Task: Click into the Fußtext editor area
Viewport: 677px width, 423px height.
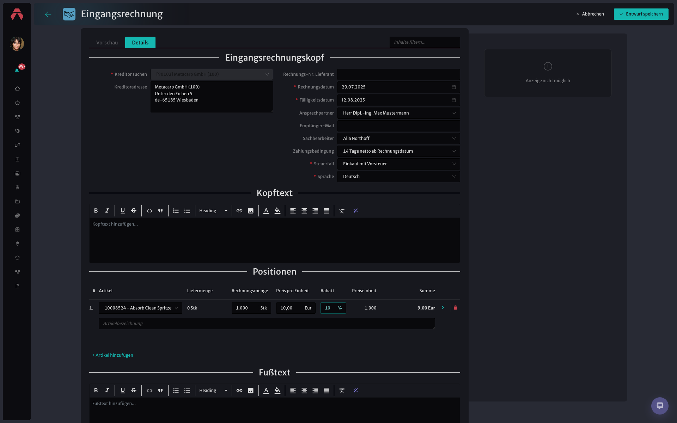Action: (x=275, y=410)
